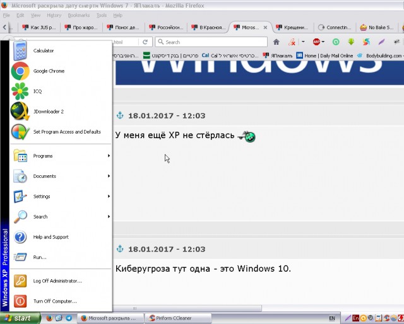
Task: Launch Google Chrome from the Start menu
Action: point(61,71)
